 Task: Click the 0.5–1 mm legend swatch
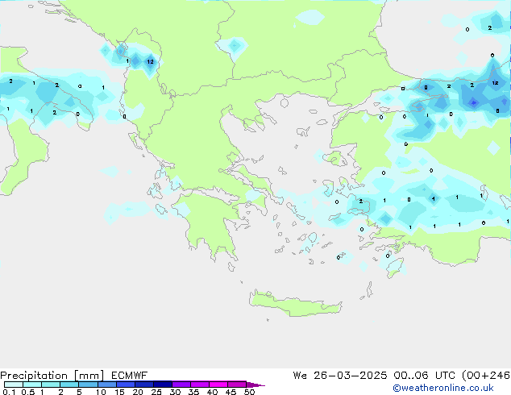[x=32, y=385]
